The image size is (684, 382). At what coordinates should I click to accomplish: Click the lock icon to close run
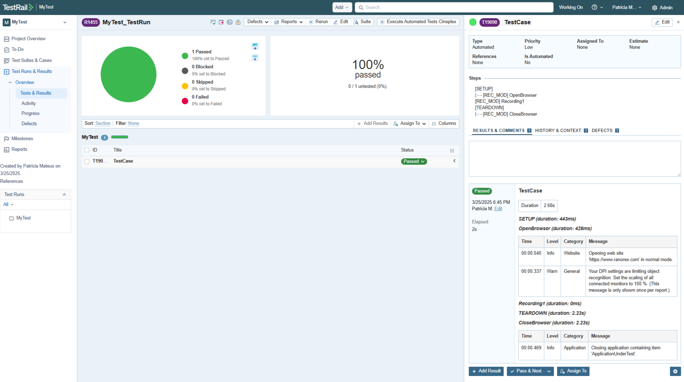[x=238, y=22]
